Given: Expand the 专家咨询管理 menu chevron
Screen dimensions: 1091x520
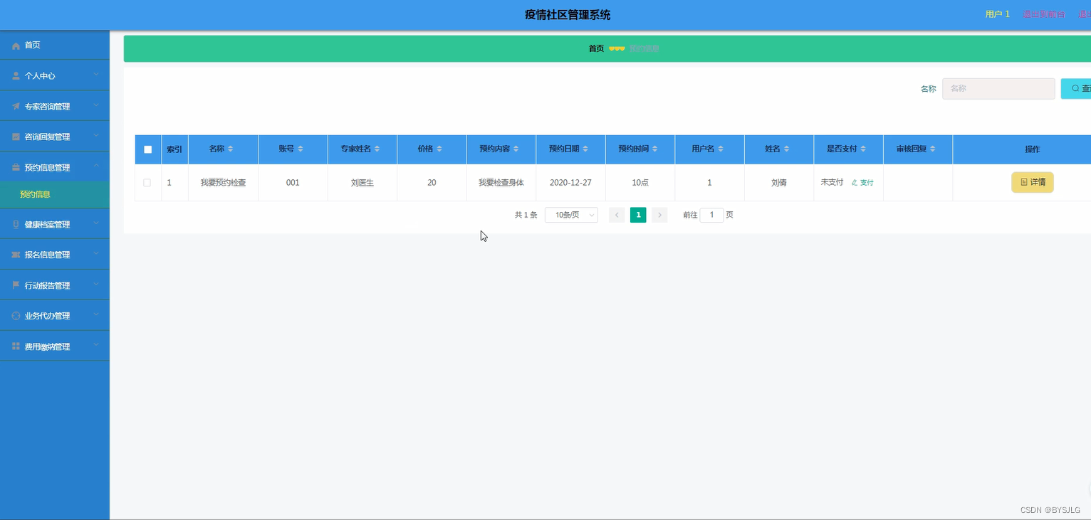Looking at the screenshot, I should point(96,105).
